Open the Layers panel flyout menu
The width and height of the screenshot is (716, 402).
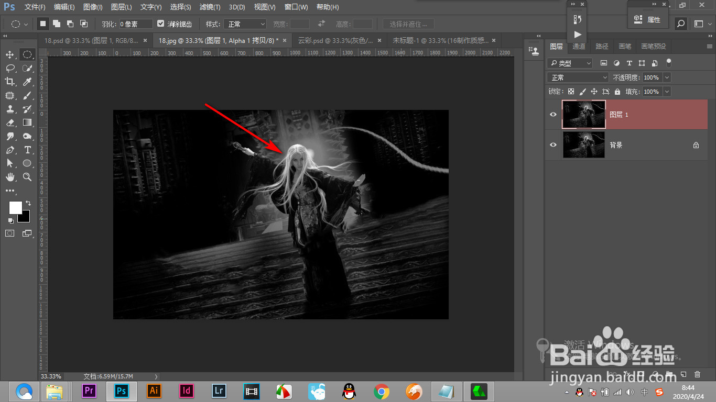tap(710, 47)
